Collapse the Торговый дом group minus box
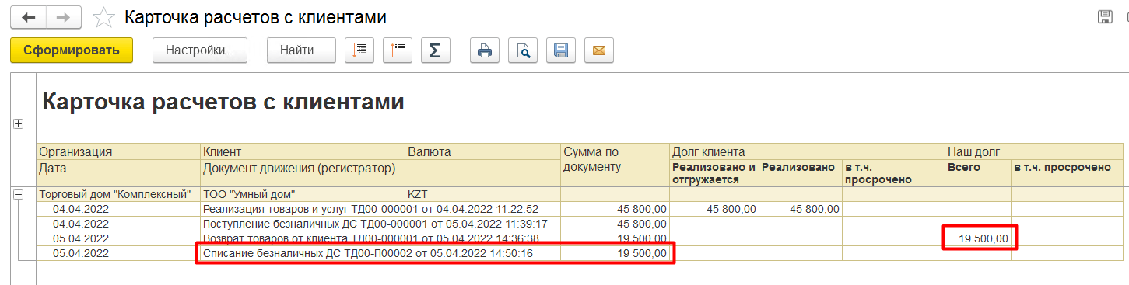The width and height of the screenshot is (1129, 285). (19, 194)
